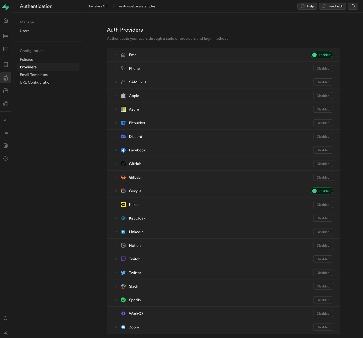This screenshot has width=363, height=338.
Task: Open the Notion provider row label
Action: tap(135, 246)
